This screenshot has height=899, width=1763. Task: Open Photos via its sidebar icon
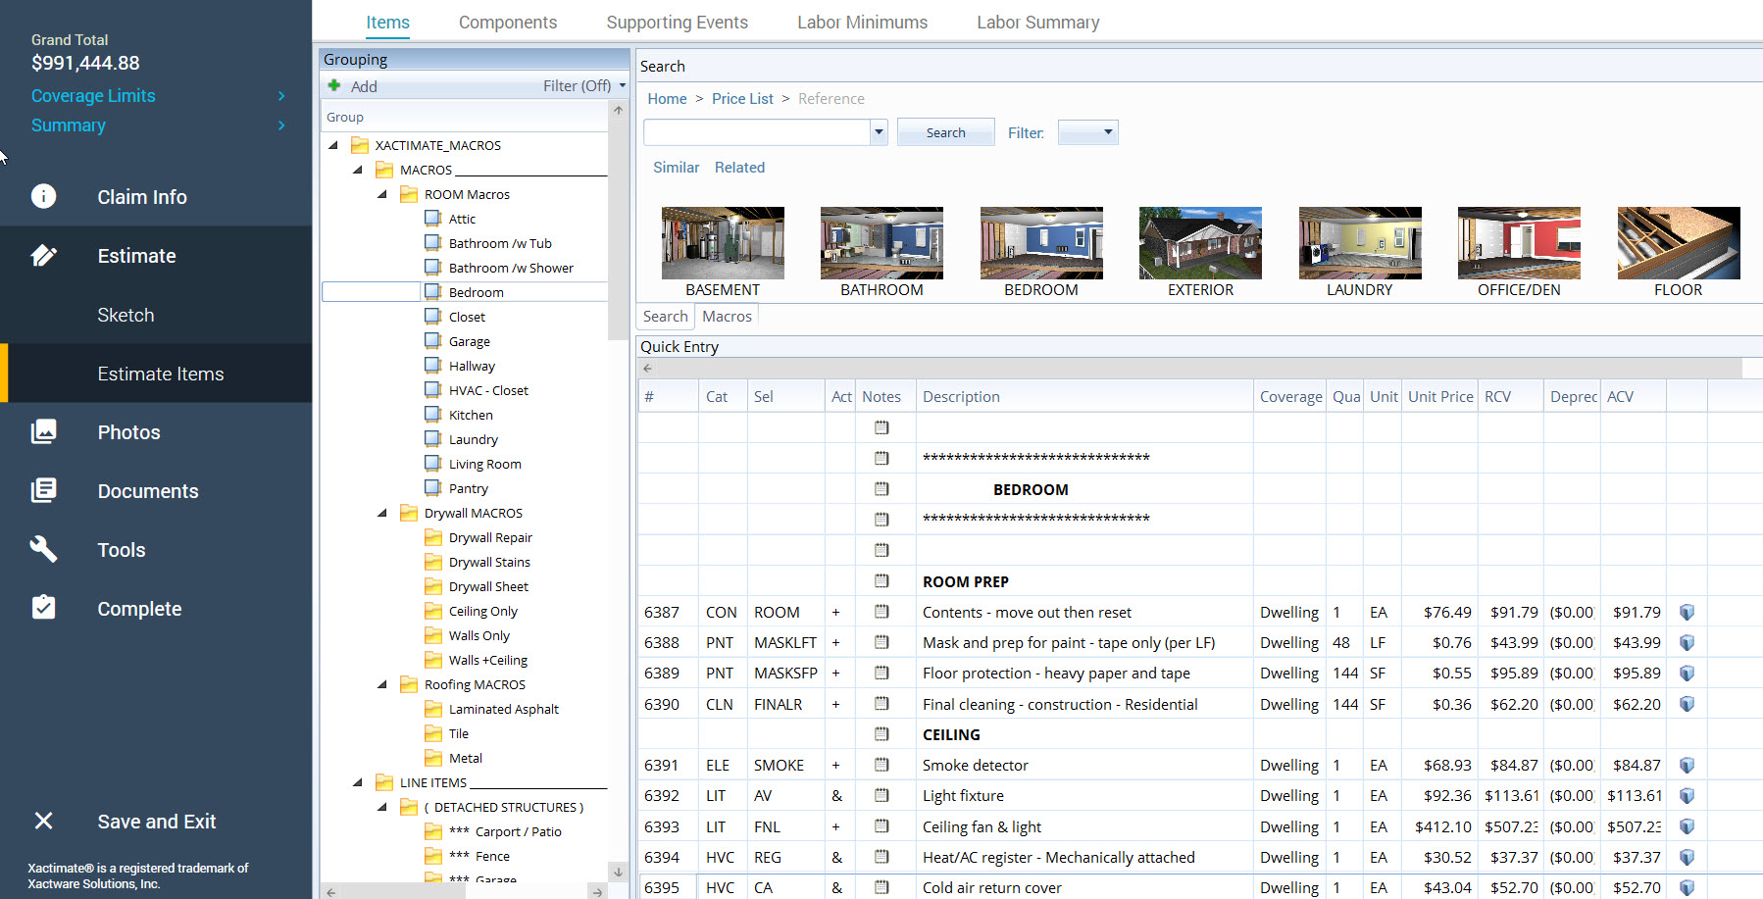pos(43,431)
